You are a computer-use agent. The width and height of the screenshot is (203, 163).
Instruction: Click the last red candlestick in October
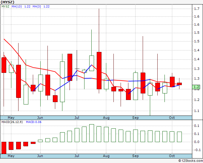pos(179,84)
